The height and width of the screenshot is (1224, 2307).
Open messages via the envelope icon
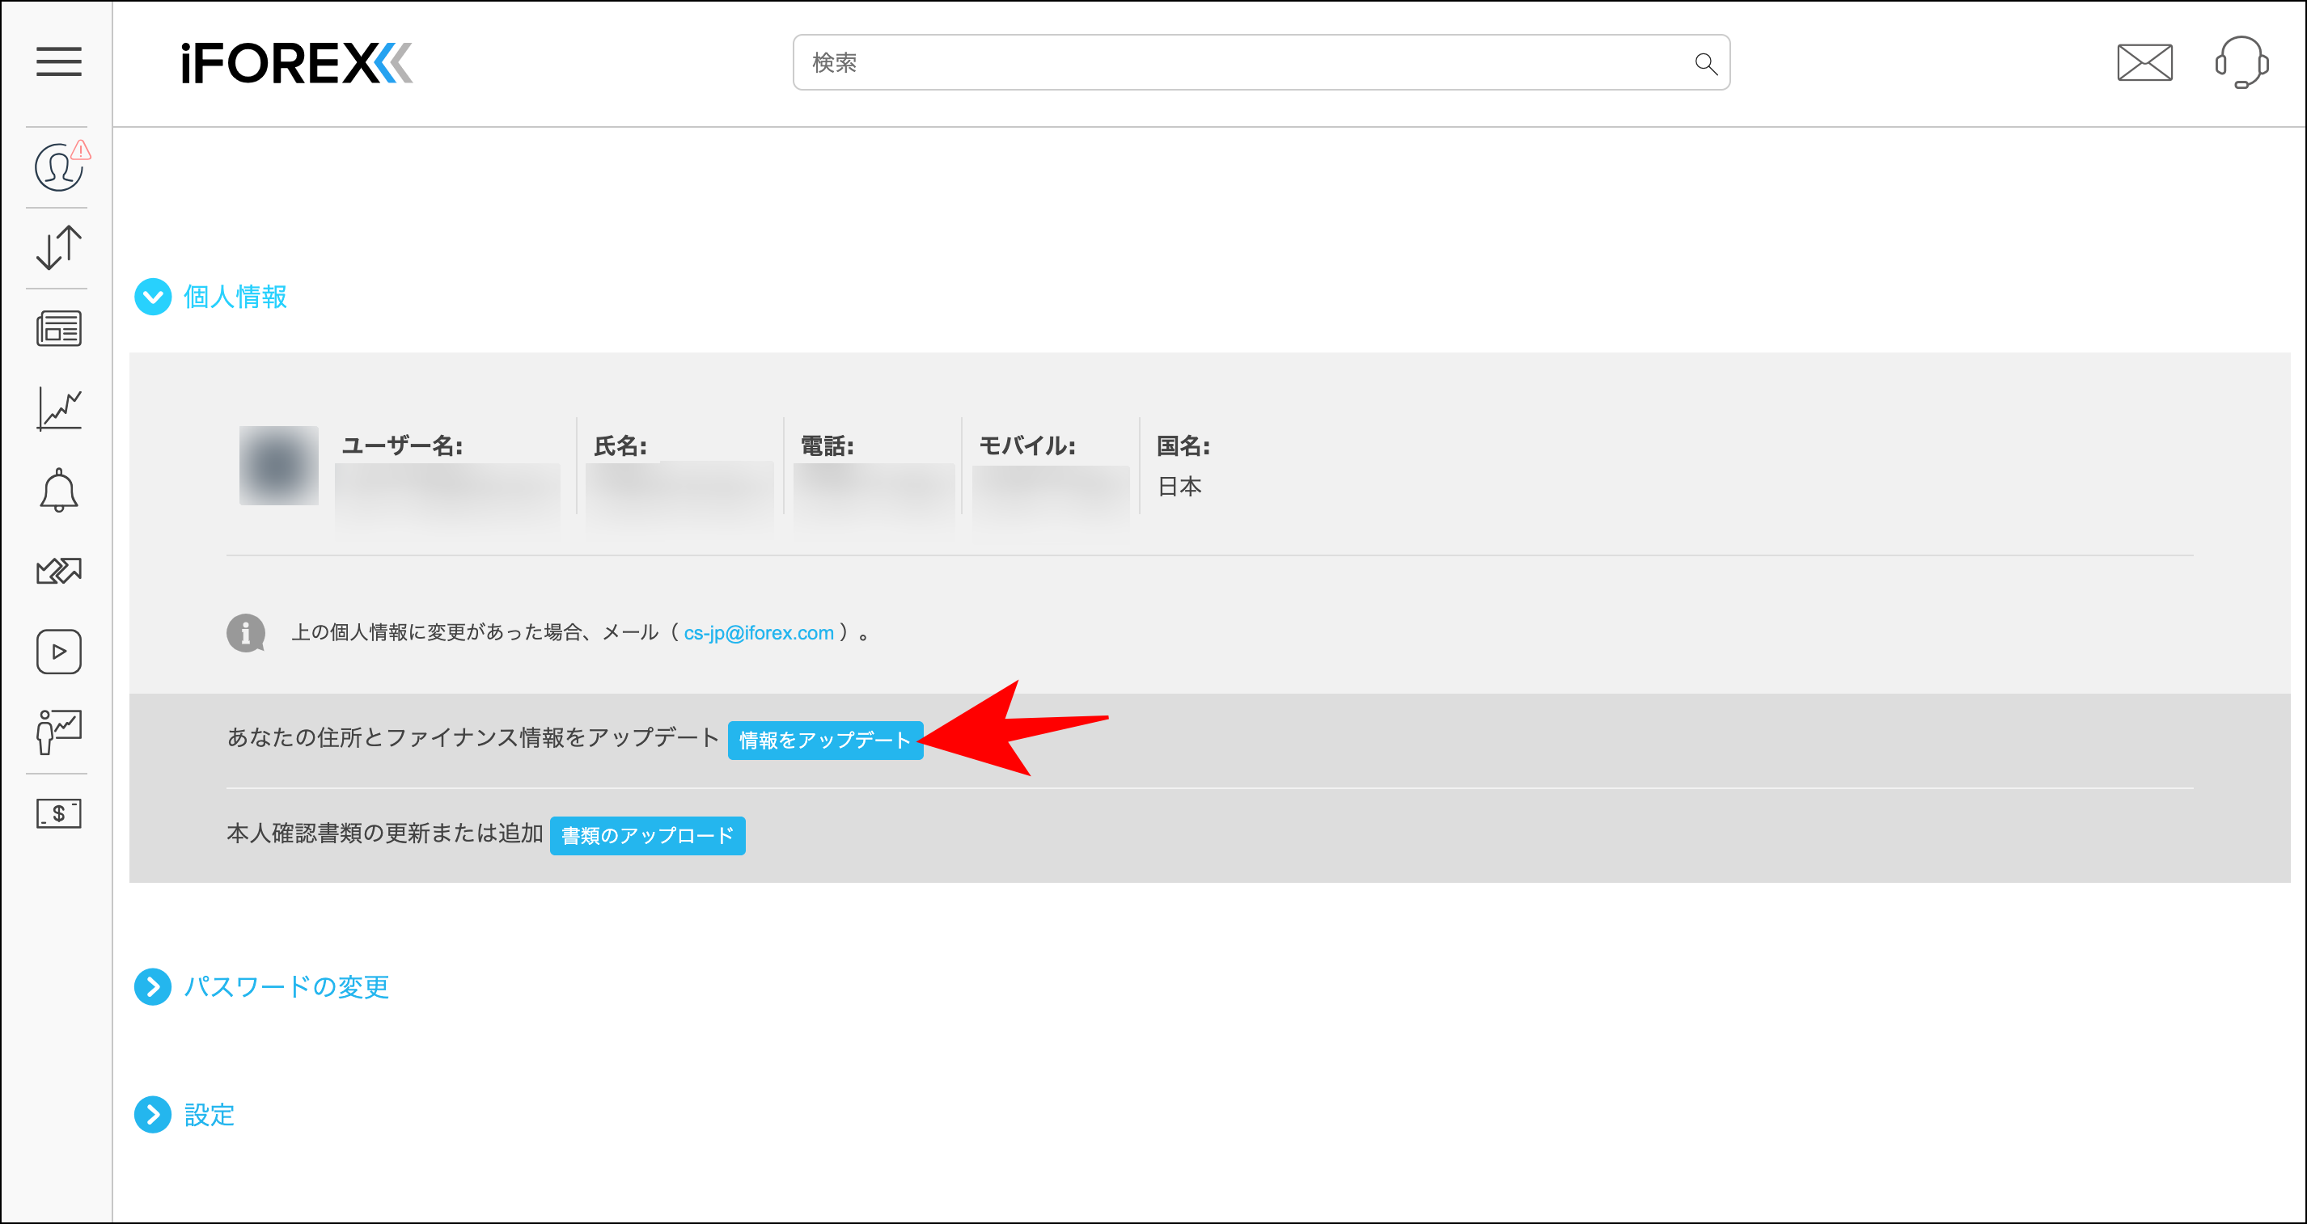pyautogui.click(x=2145, y=63)
